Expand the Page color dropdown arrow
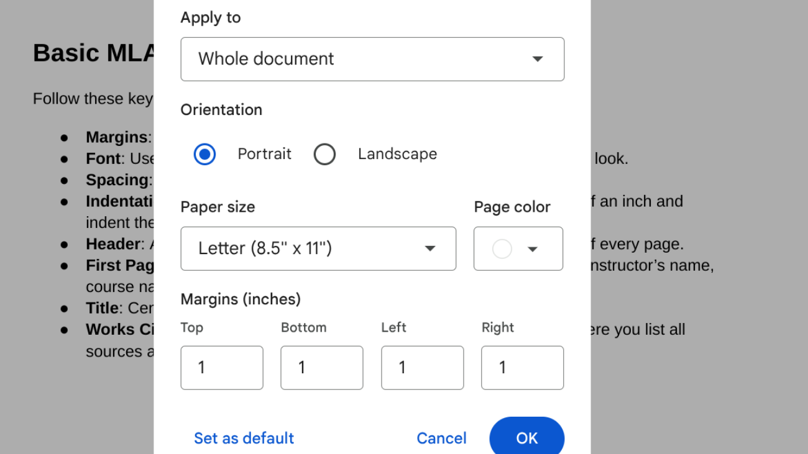Viewport: 808px width, 454px height. pos(533,248)
